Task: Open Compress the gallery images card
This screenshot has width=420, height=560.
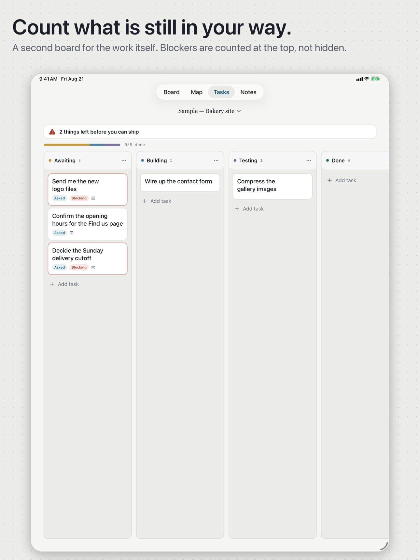Action: (x=273, y=186)
